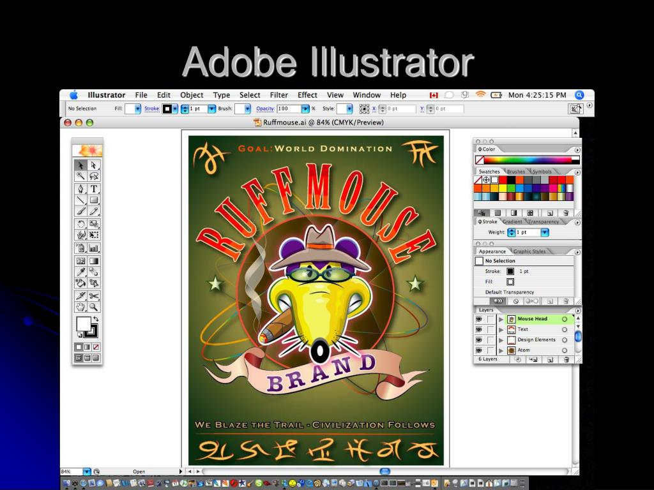Click the Opacity link in control bar
This screenshot has width=654, height=490.
click(x=265, y=108)
